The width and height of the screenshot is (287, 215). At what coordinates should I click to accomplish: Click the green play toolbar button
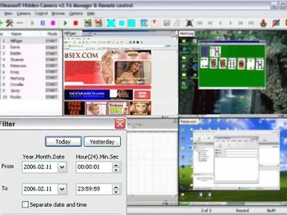click(65, 23)
